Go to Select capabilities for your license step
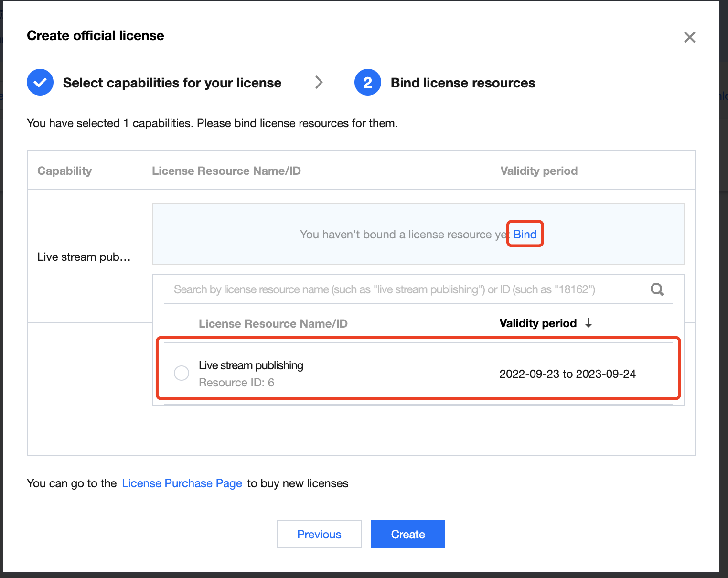This screenshot has height=578, width=728. [x=172, y=83]
